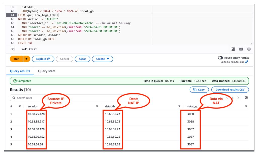Click the Data scanned 144.00 MB value

coord(238,81)
